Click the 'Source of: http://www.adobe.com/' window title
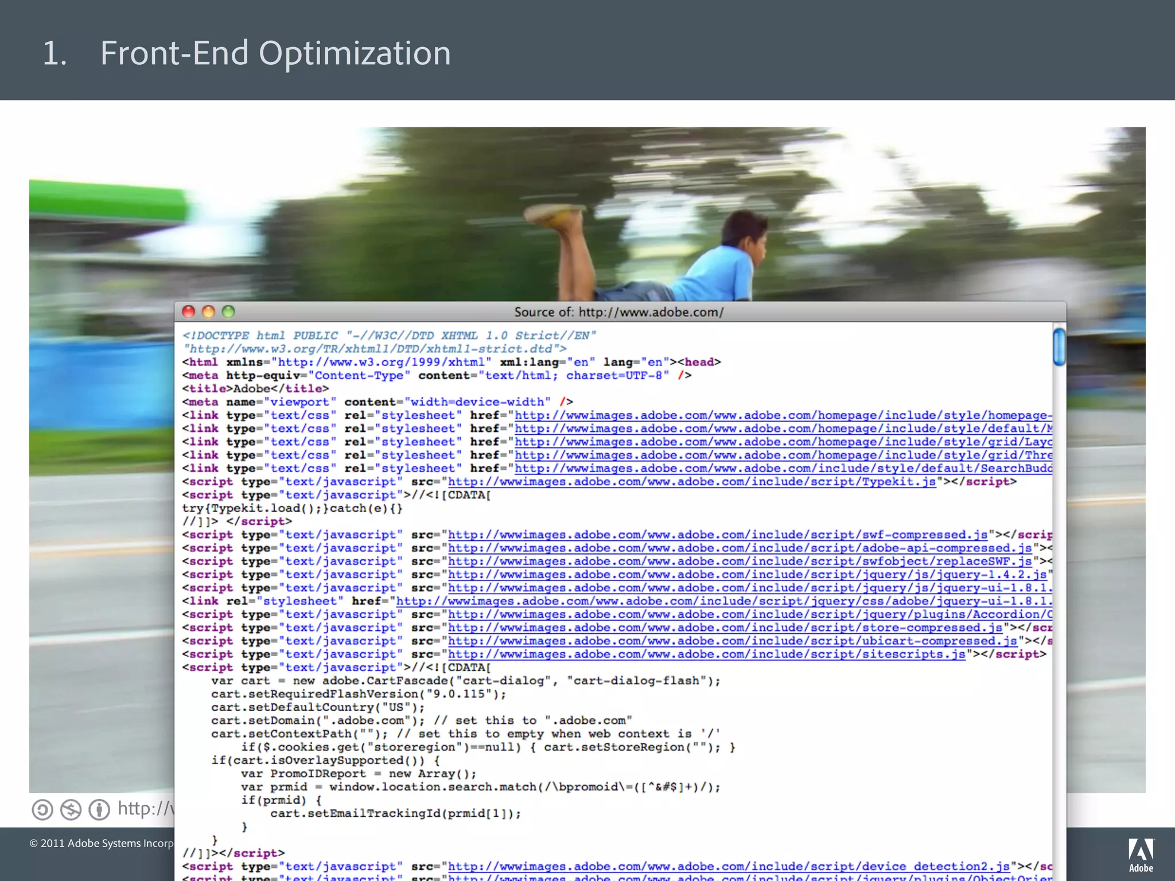This screenshot has height=881, width=1175. click(618, 312)
